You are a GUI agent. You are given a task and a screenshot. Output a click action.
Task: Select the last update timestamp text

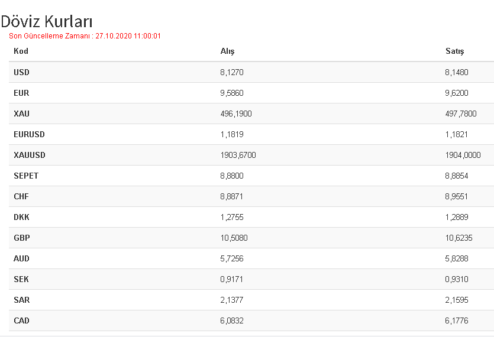[85, 36]
